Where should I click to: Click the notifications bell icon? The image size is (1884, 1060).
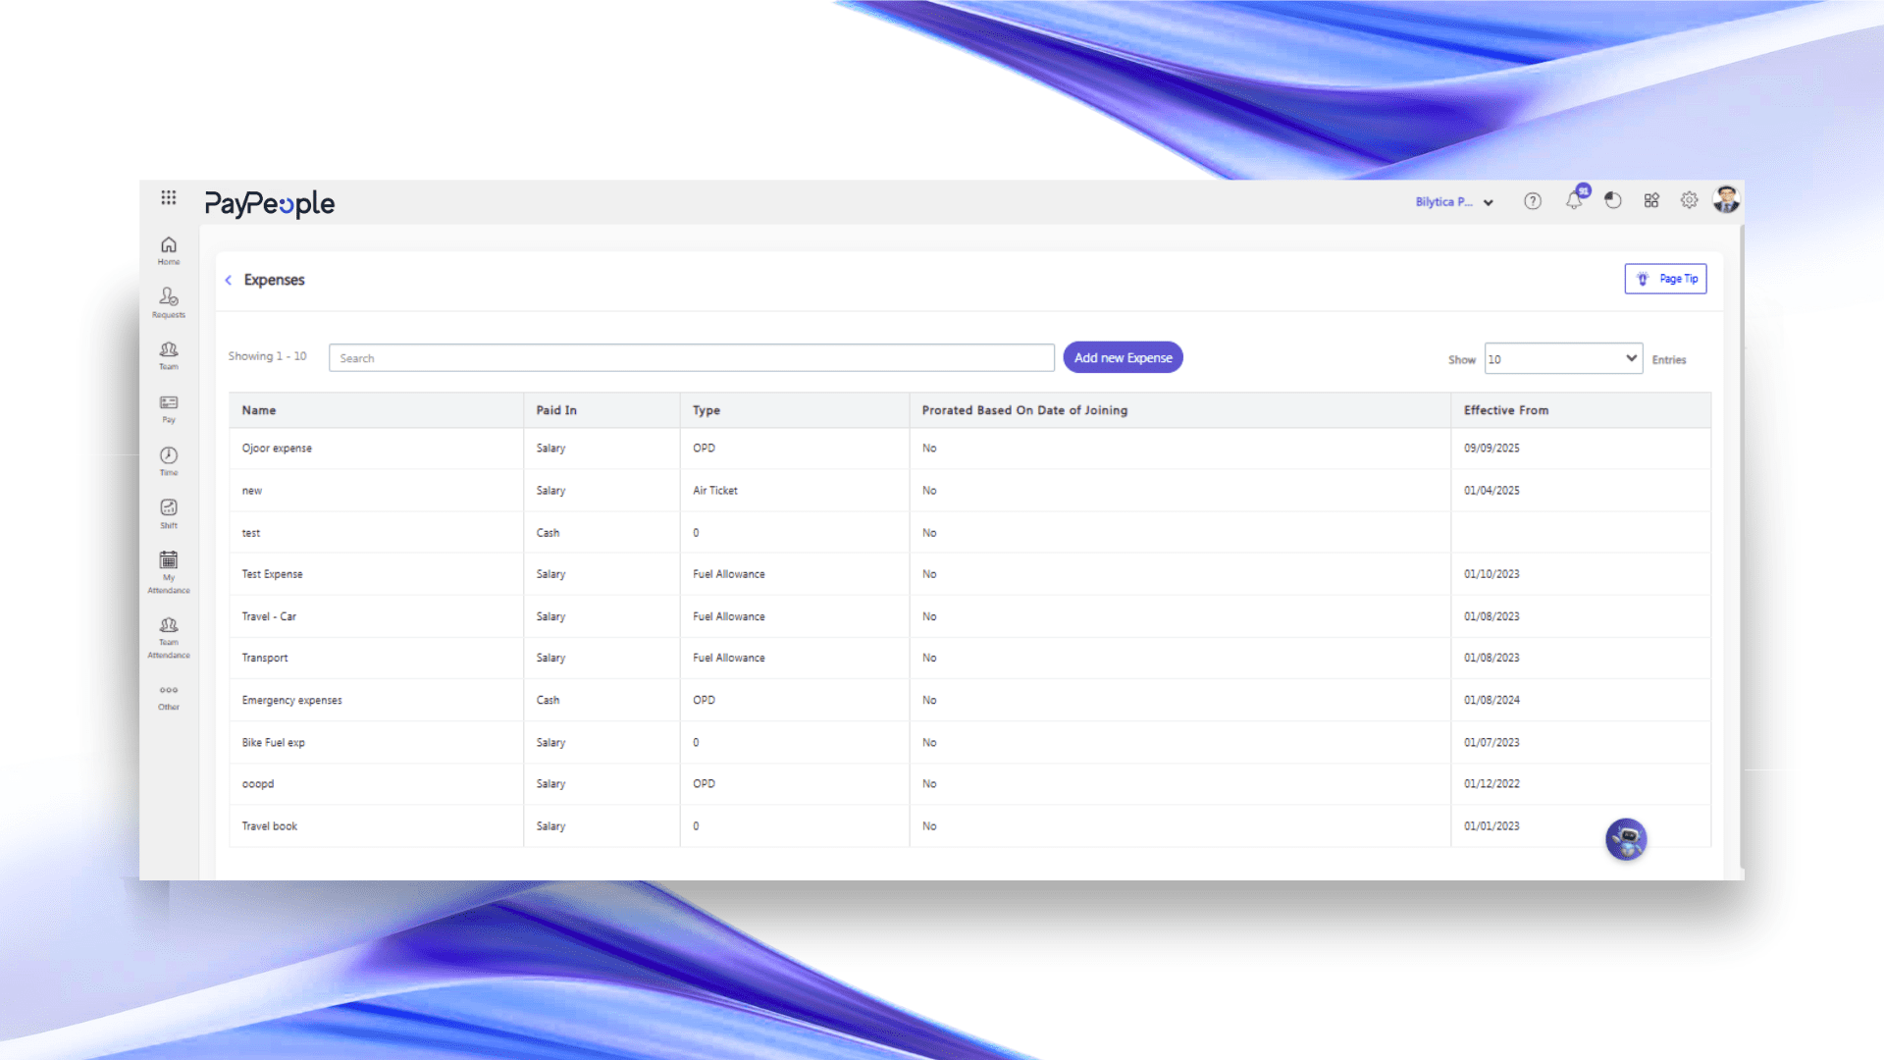pyautogui.click(x=1574, y=201)
